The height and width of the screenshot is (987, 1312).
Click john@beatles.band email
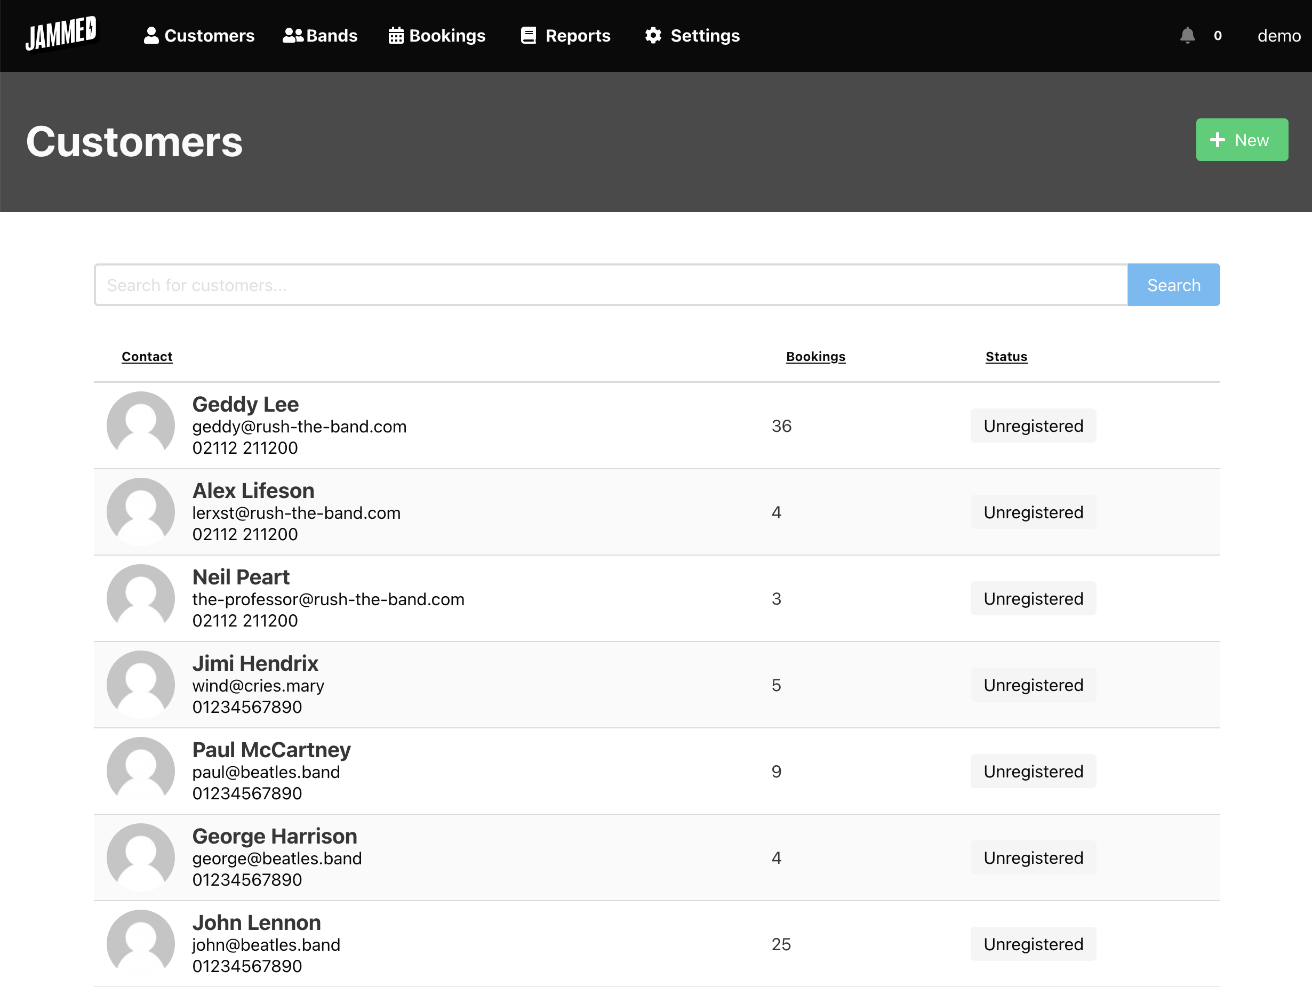266,945
